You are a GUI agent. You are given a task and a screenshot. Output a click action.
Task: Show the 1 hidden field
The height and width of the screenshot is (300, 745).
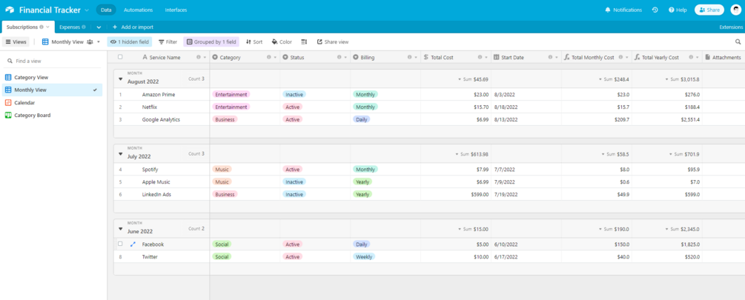click(129, 41)
